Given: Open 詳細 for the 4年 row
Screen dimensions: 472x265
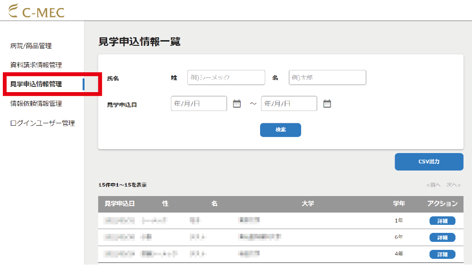Looking at the screenshot, I should [x=442, y=255].
